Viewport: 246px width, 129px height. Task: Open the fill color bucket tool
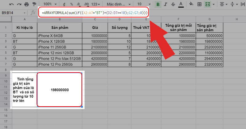(191, 4)
